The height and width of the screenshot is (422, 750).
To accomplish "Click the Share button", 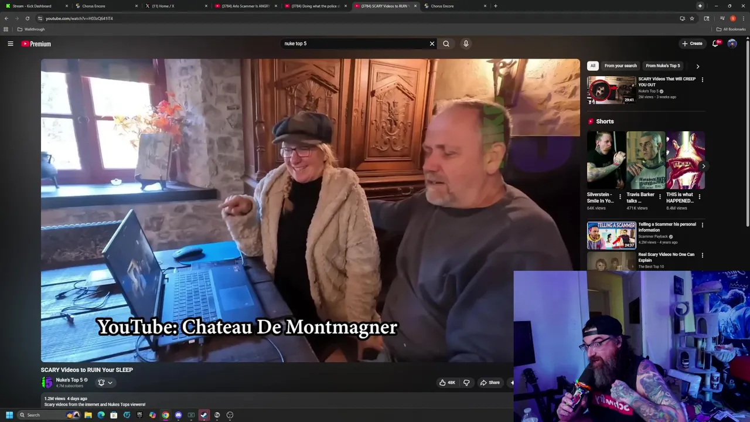I will point(490,383).
